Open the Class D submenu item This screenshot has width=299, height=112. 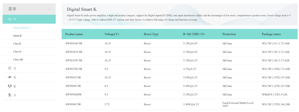coord(17,51)
